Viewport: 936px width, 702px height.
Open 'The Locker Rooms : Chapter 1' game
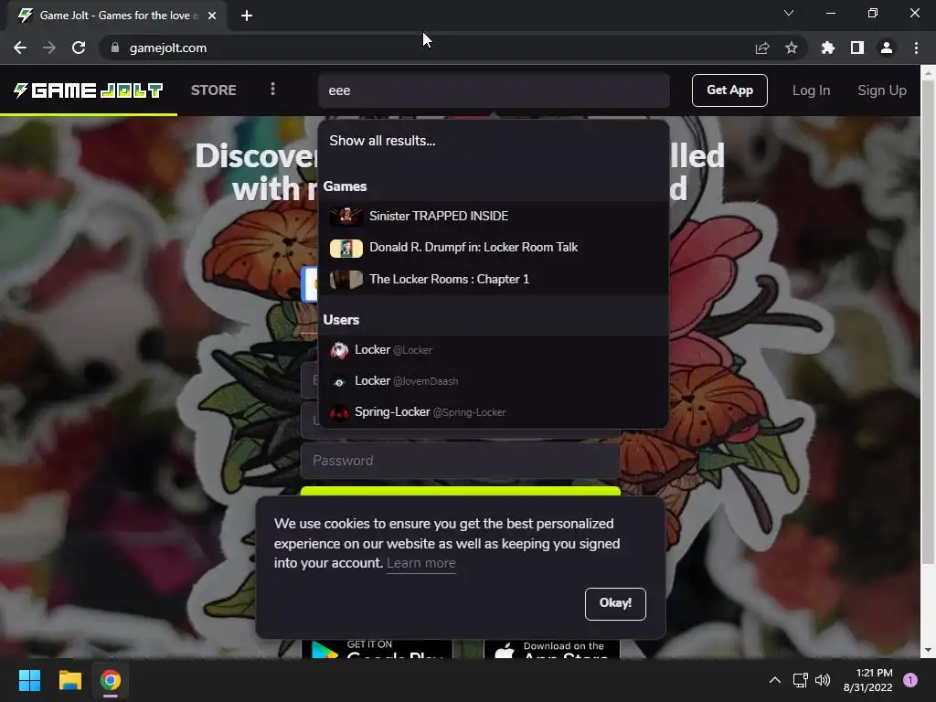[493, 279]
